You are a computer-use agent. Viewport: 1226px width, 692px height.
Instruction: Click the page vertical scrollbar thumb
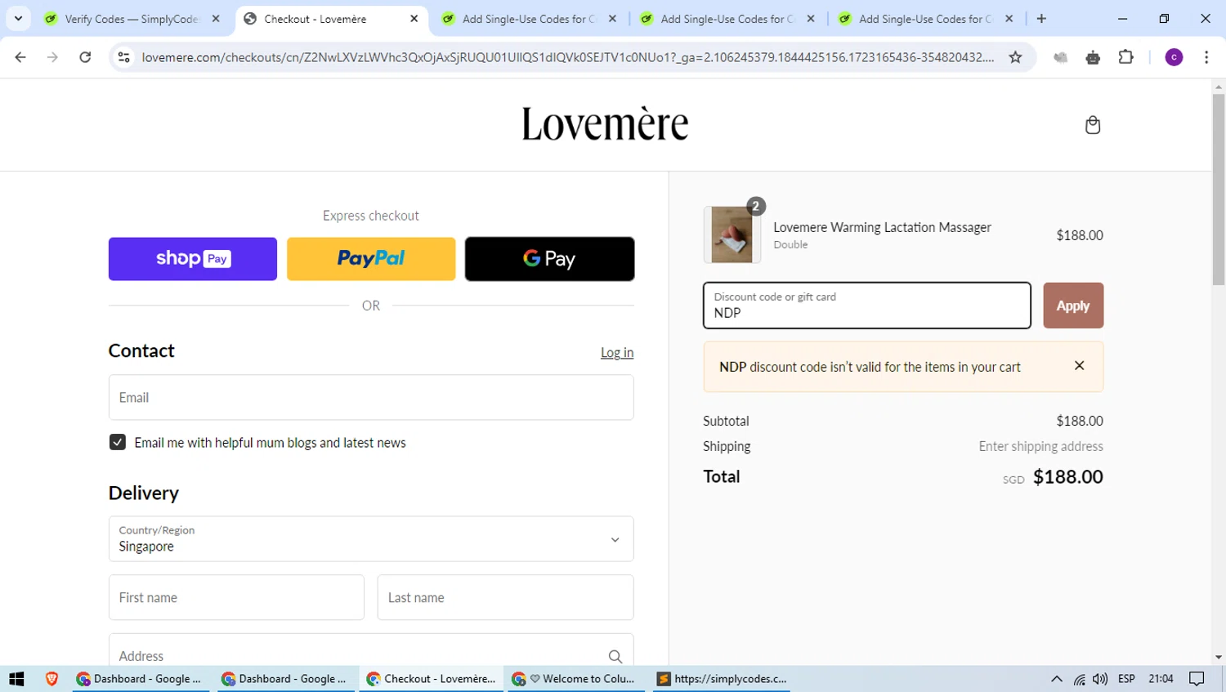point(1219,190)
